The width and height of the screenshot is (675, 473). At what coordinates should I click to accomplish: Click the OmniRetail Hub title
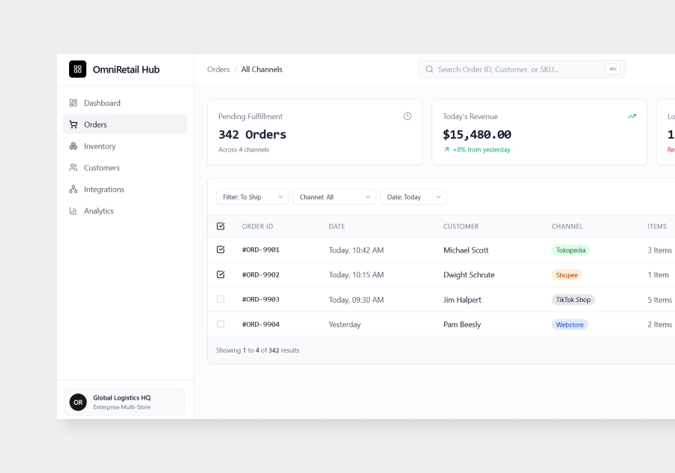(126, 69)
